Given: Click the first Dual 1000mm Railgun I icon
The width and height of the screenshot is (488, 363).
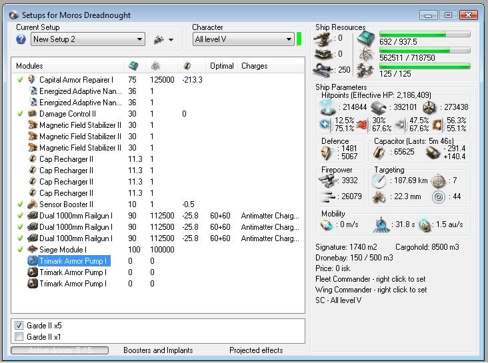Looking at the screenshot, I should [x=33, y=216].
